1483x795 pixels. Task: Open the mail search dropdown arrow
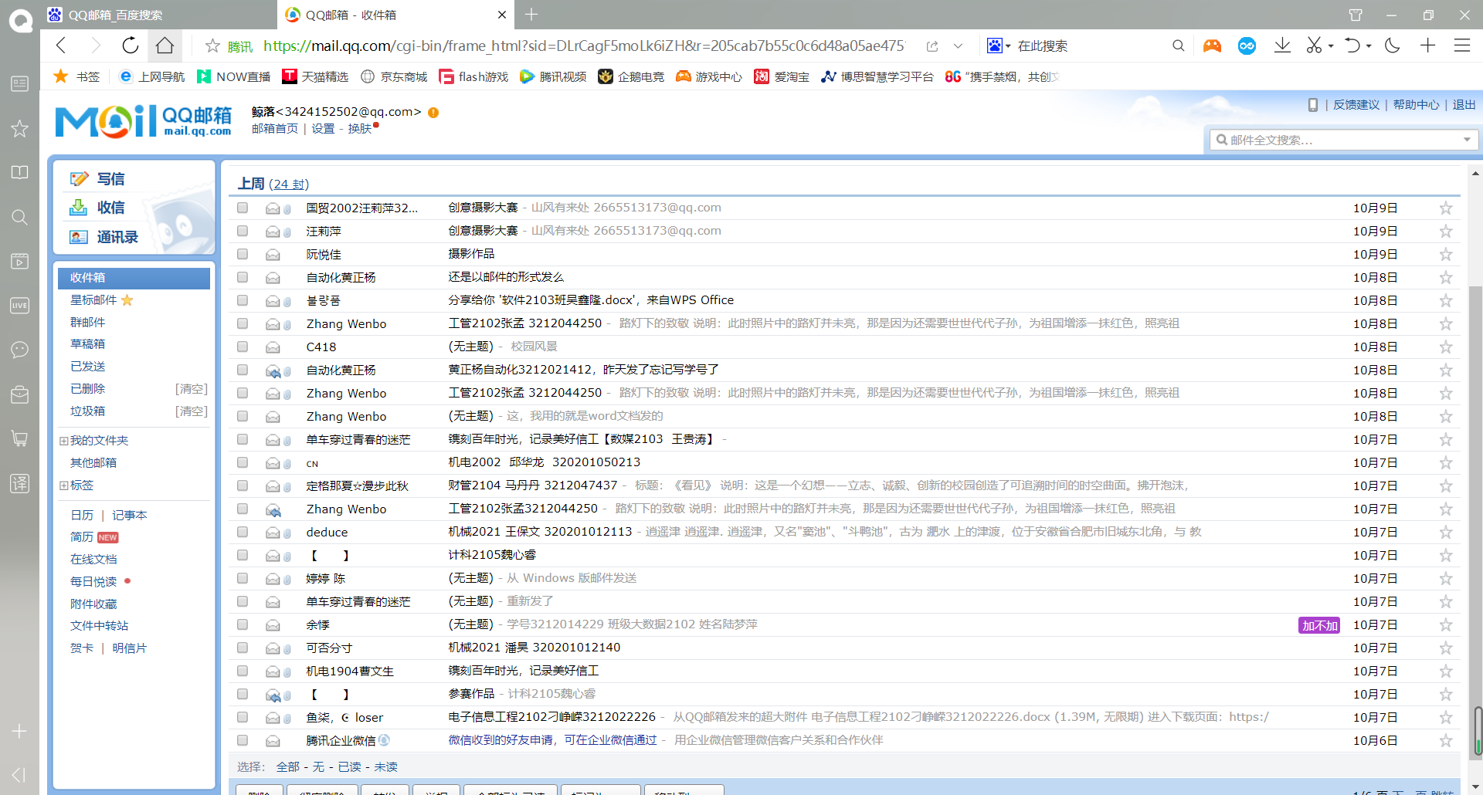pos(1466,140)
